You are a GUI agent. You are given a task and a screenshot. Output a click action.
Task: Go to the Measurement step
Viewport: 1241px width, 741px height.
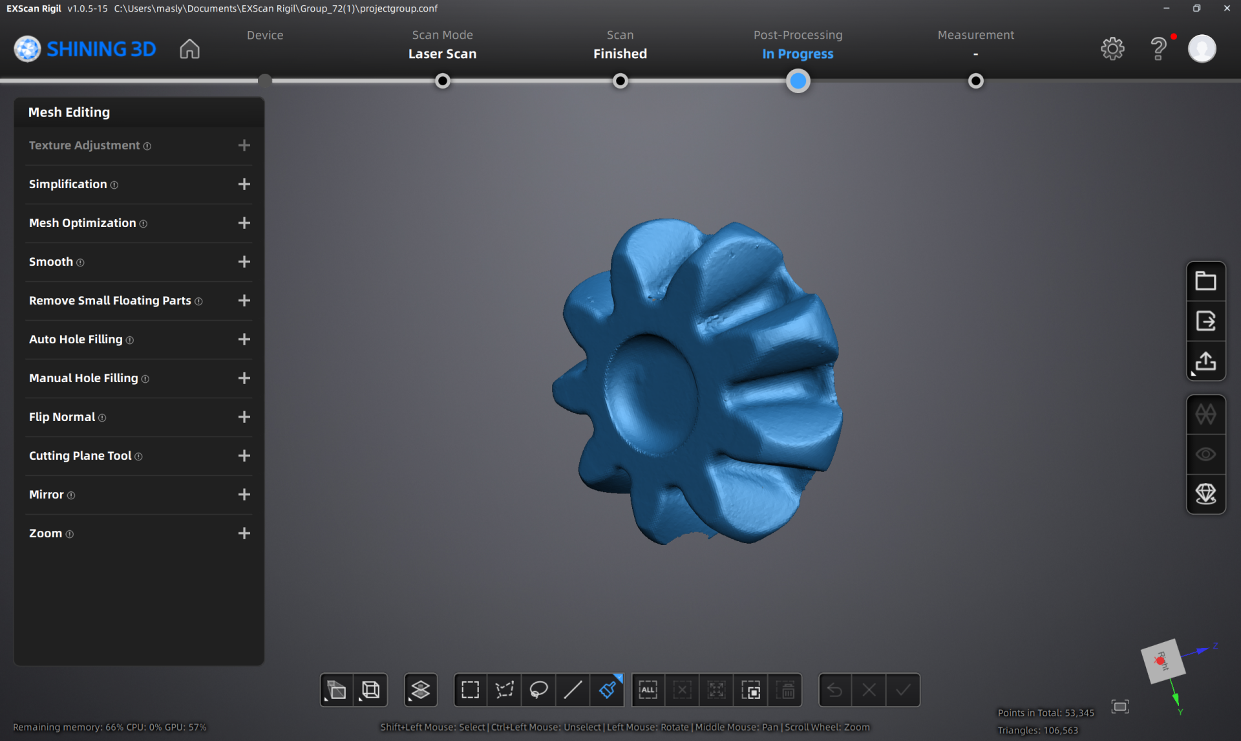tap(975, 81)
